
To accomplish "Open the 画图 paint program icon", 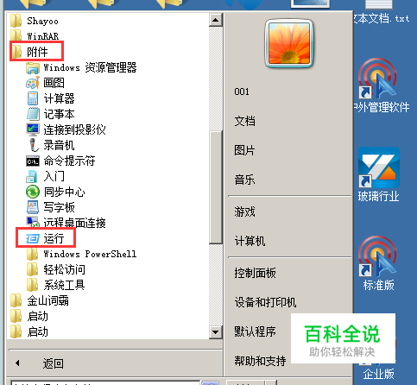I will point(33,83).
